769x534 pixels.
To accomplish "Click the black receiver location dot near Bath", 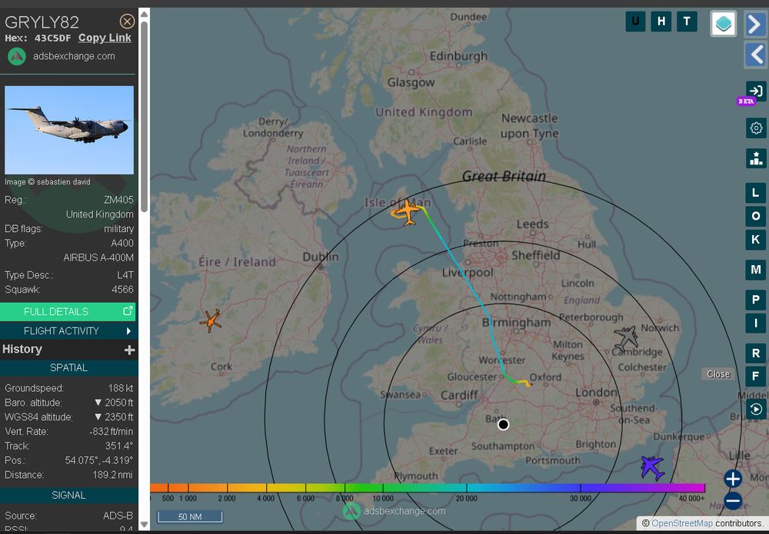I will pyautogui.click(x=503, y=425).
